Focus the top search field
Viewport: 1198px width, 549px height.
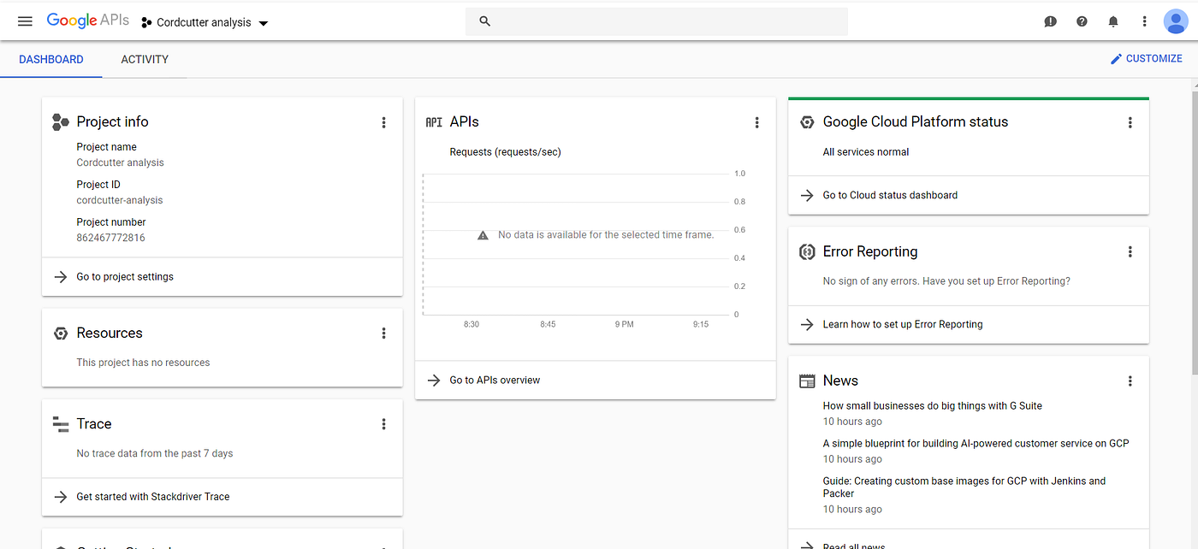(x=656, y=21)
